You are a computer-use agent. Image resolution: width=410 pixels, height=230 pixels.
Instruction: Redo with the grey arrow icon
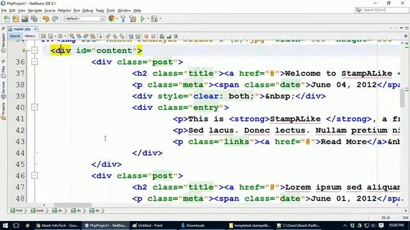pyautogui.click(x=55, y=19)
